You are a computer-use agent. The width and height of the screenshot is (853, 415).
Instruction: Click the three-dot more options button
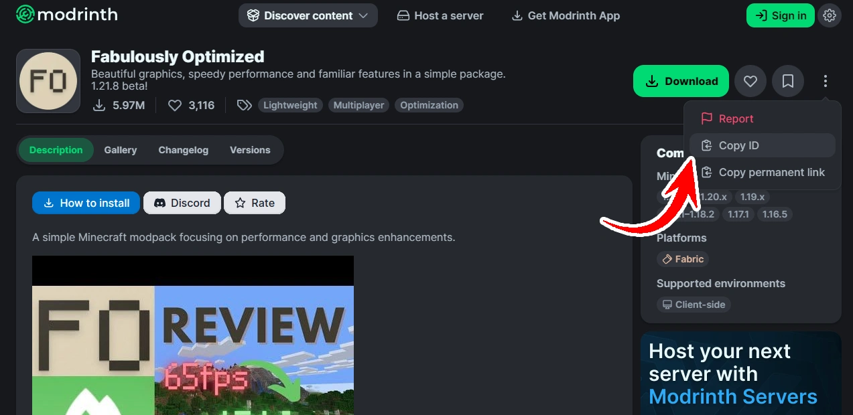826,81
